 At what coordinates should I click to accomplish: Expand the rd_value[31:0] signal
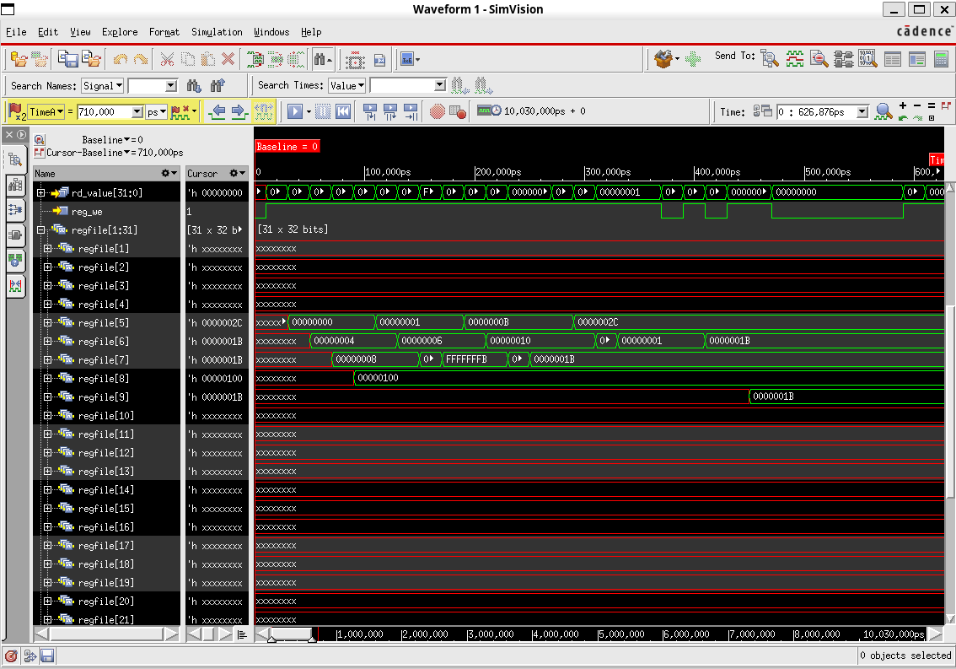pos(40,193)
